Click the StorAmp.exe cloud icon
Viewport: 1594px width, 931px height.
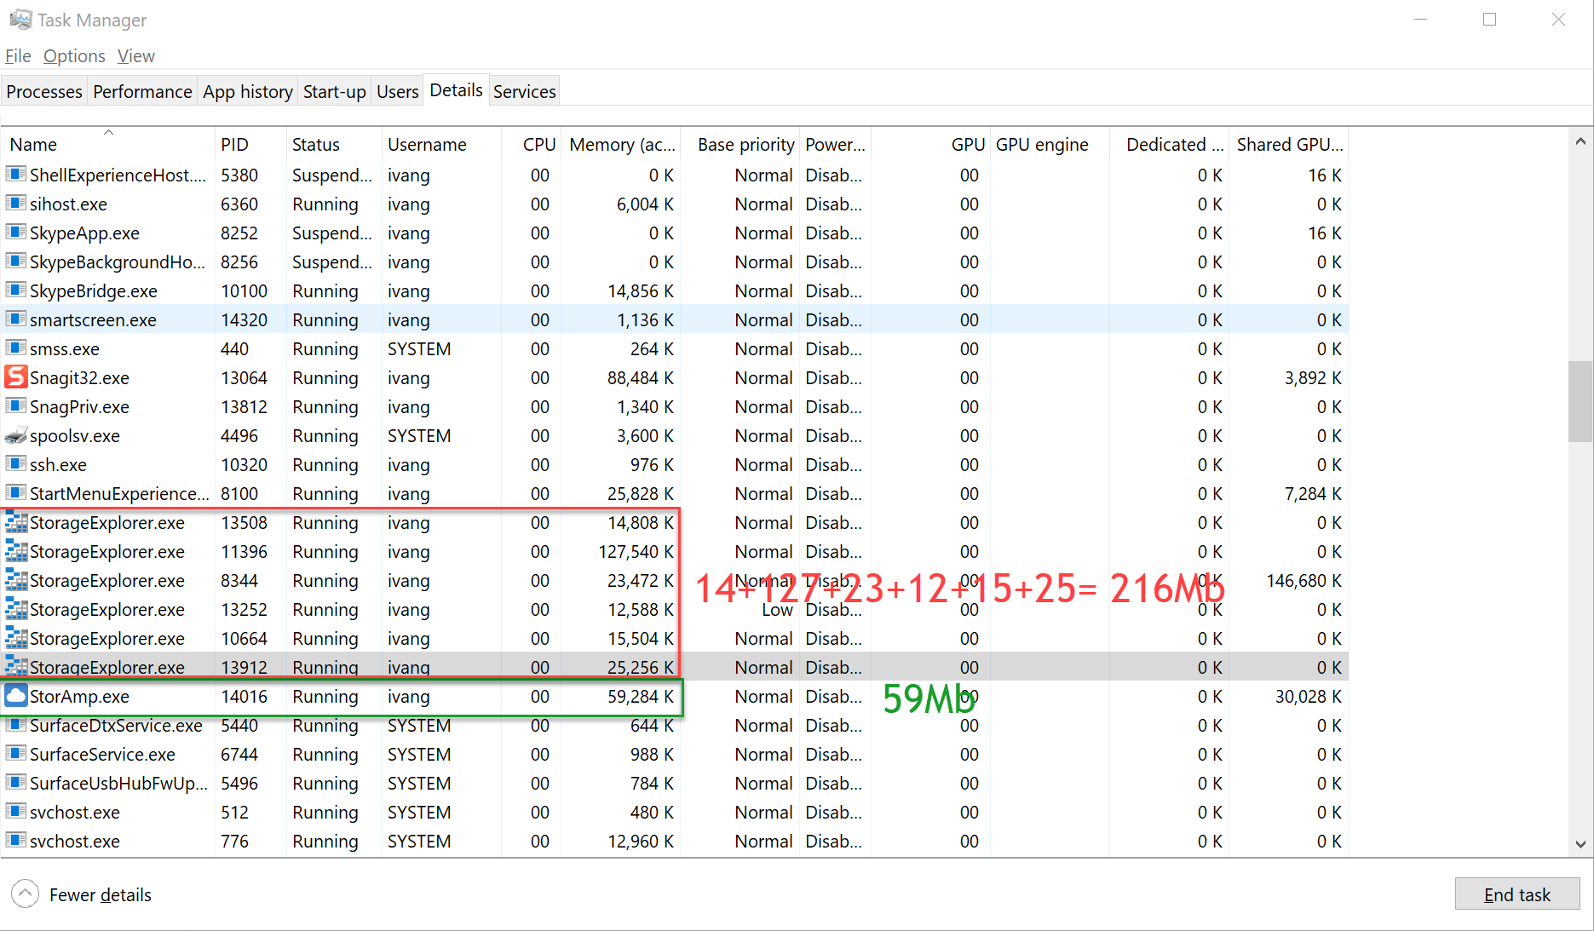[x=16, y=695]
